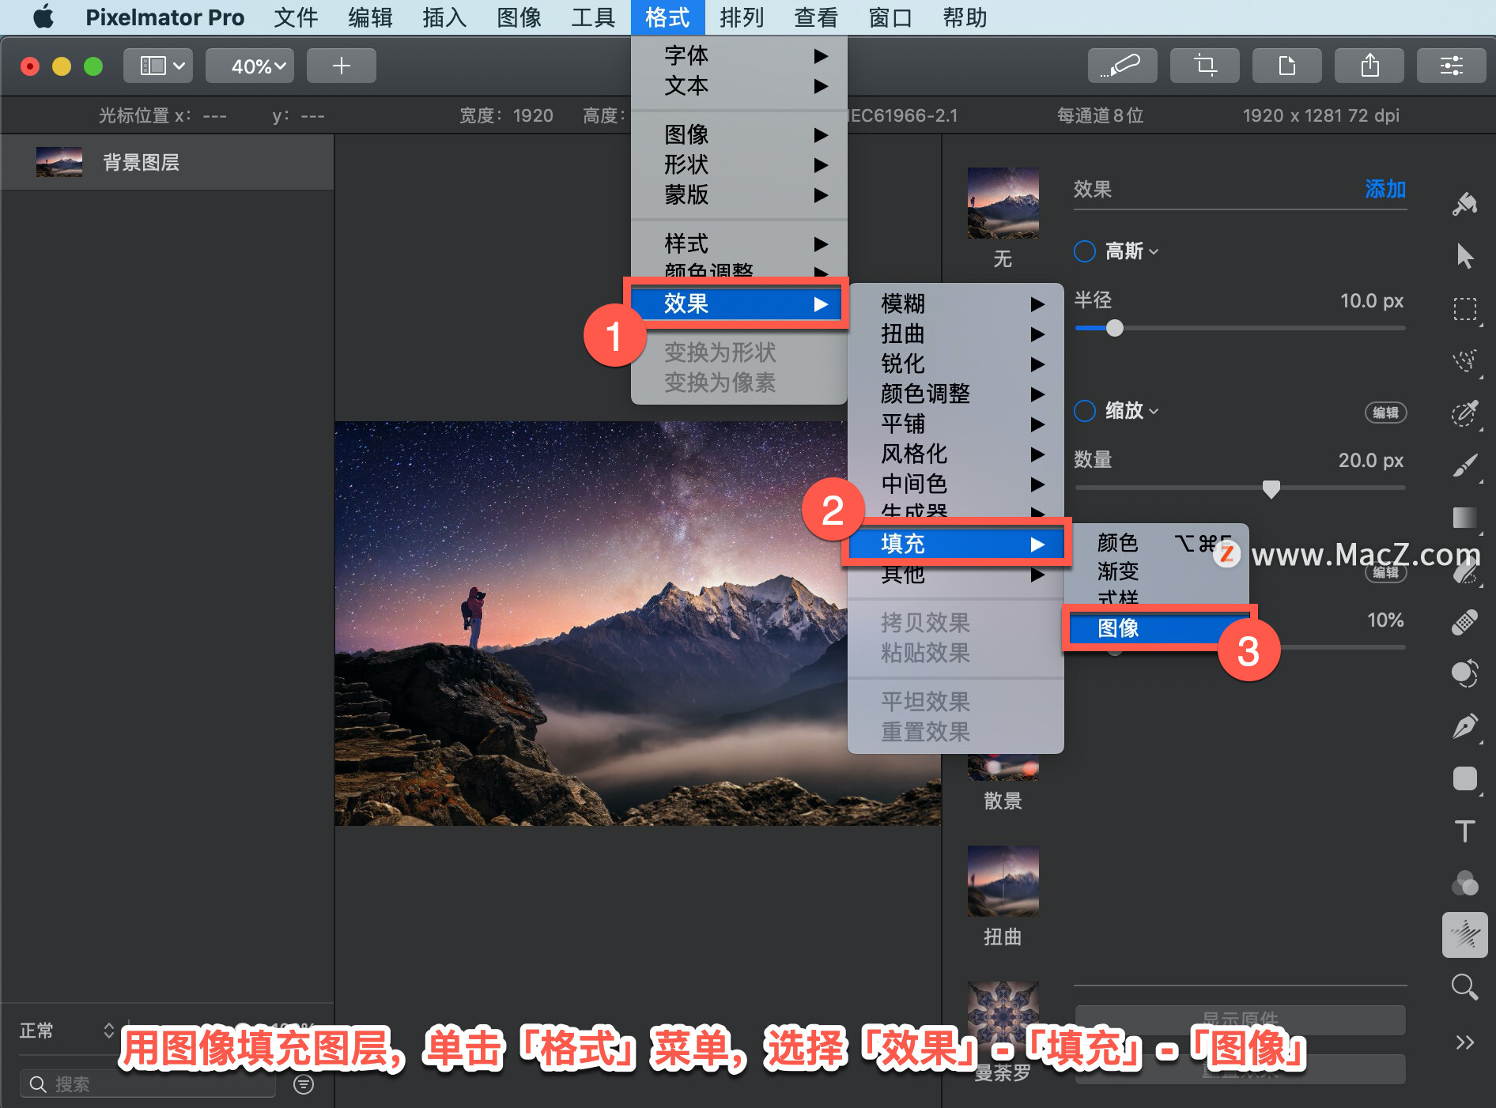Select the 扭曲 effect preset thumbnail
The width and height of the screenshot is (1496, 1108).
pos(1003,881)
